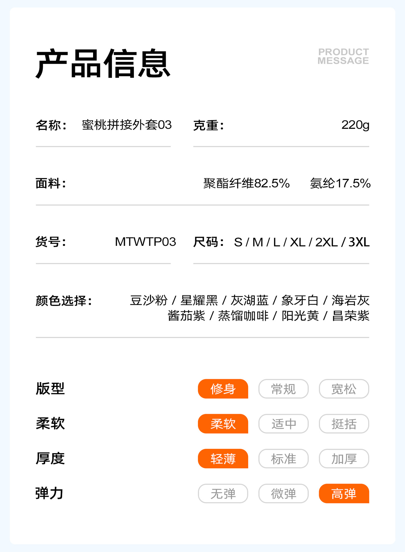Viewport: 405px width, 552px height.
Task: Choose the 宽松 fit pill
Action: pyautogui.click(x=344, y=389)
